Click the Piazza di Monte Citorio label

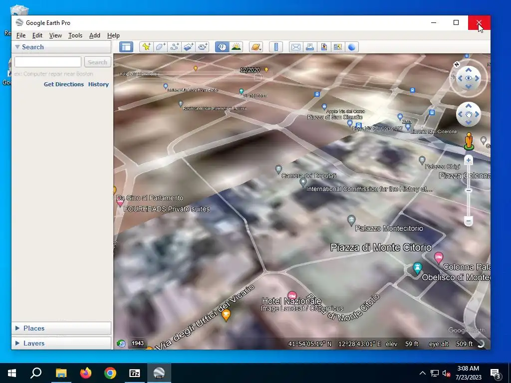pyautogui.click(x=381, y=247)
